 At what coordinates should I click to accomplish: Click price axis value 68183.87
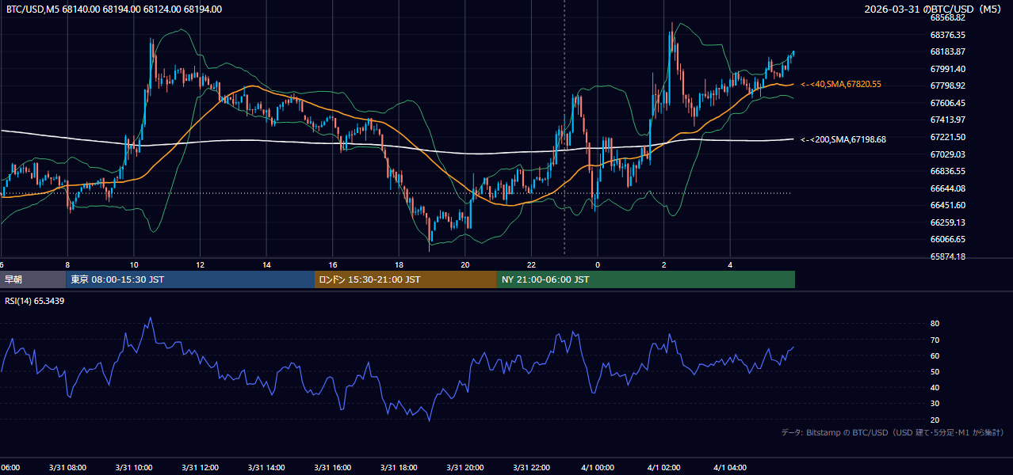point(947,51)
